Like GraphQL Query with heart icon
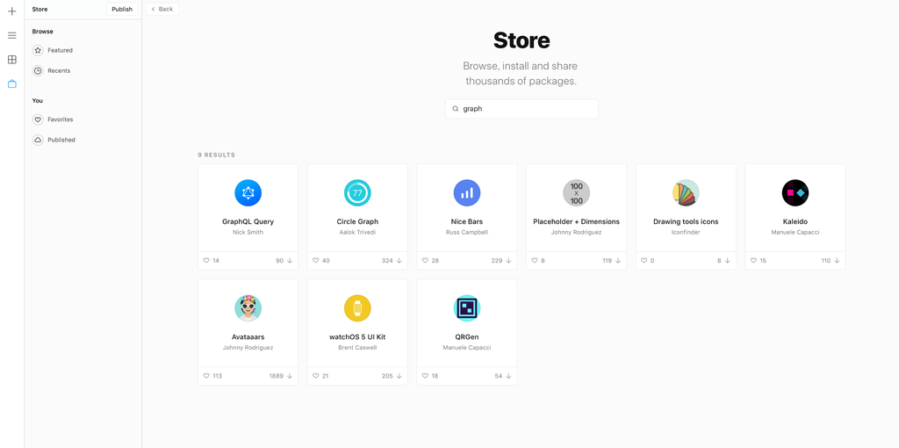899x448 pixels. (x=206, y=260)
